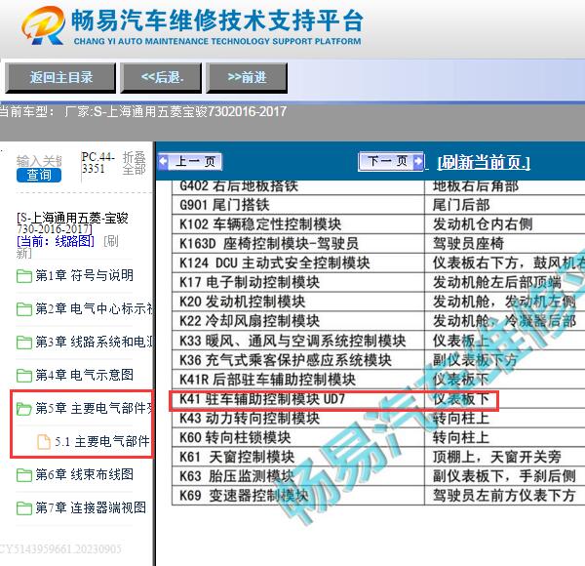585x566 pixels.
Task: Click the keyword input field
Action: coord(39,161)
